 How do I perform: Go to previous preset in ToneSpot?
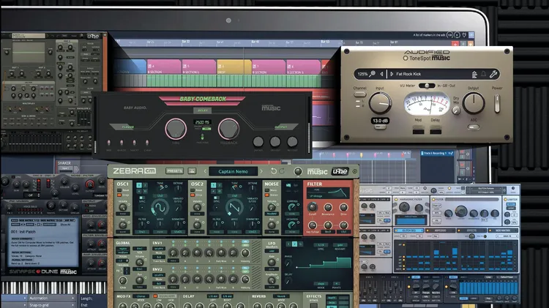381,74
